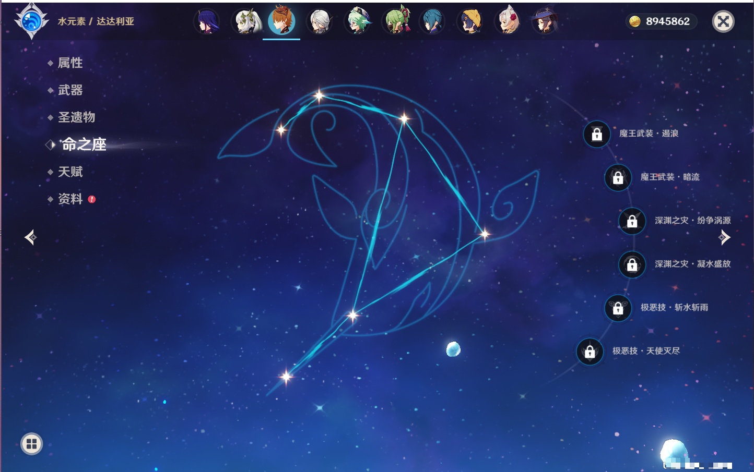Image resolution: width=754 pixels, height=472 pixels.
Task: Select the avatar with a yellow hood
Action: [470, 22]
